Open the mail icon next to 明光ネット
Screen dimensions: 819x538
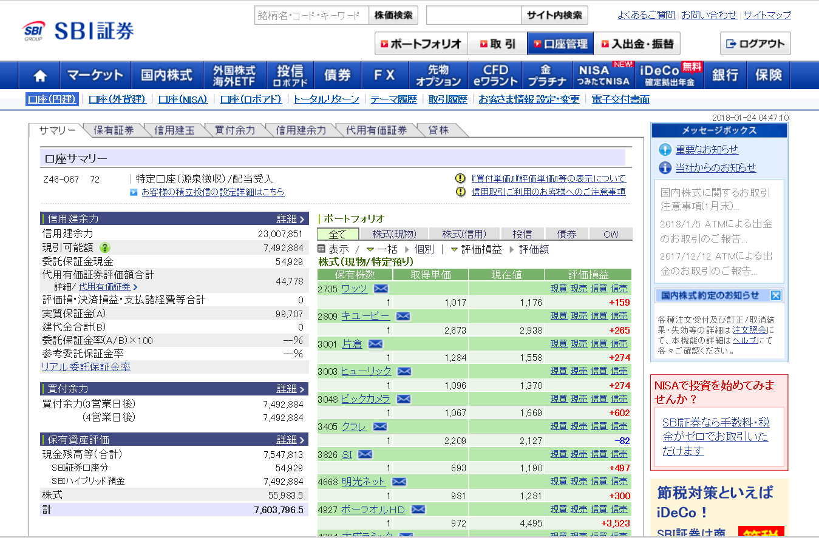pyautogui.click(x=399, y=482)
